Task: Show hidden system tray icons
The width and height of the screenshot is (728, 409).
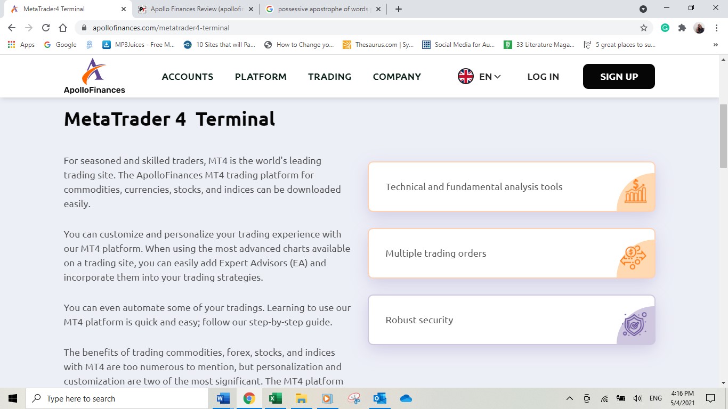Action: tap(570, 398)
